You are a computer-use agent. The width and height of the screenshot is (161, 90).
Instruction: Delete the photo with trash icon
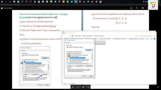point(83,87)
